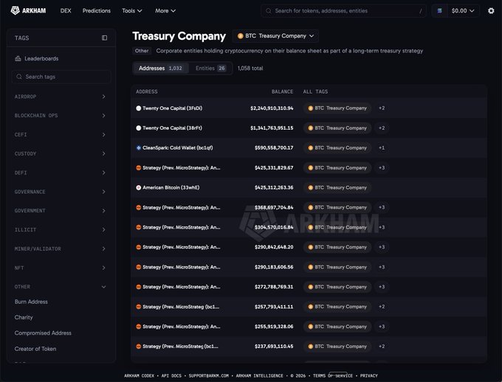This screenshot has width=502, height=382.
Task: Click the Arkham logo icon
Action: tap(15, 10)
